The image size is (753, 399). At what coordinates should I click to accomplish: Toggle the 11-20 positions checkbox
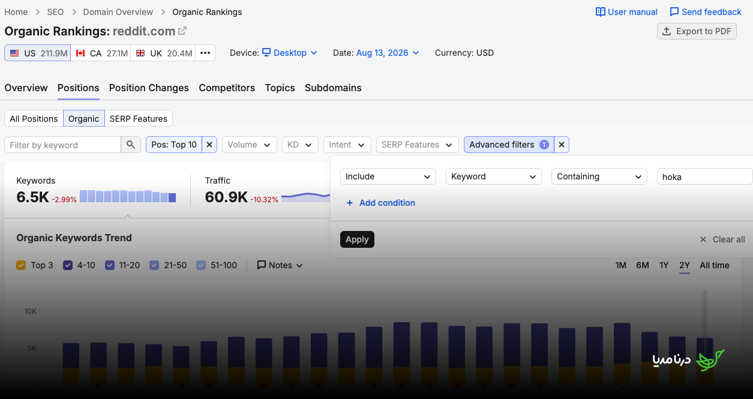pos(110,265)
